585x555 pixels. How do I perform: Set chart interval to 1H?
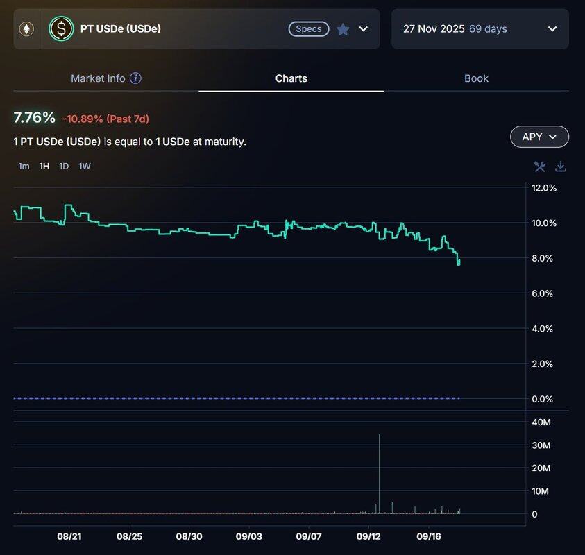point(44,166)
